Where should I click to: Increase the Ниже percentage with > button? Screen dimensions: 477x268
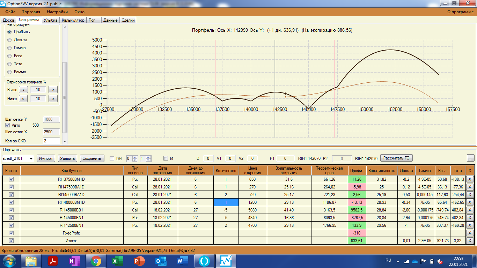coord(53,99)
